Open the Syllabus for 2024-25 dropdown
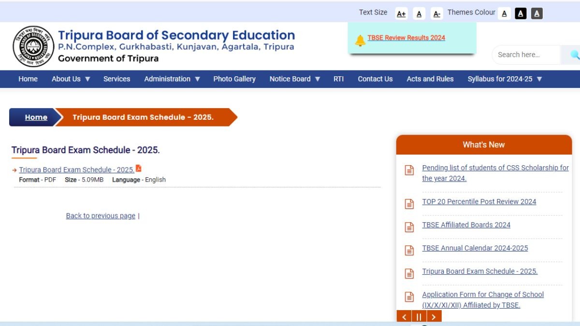The height and width of the screenshot is (326, 580). tap(505, 79)
